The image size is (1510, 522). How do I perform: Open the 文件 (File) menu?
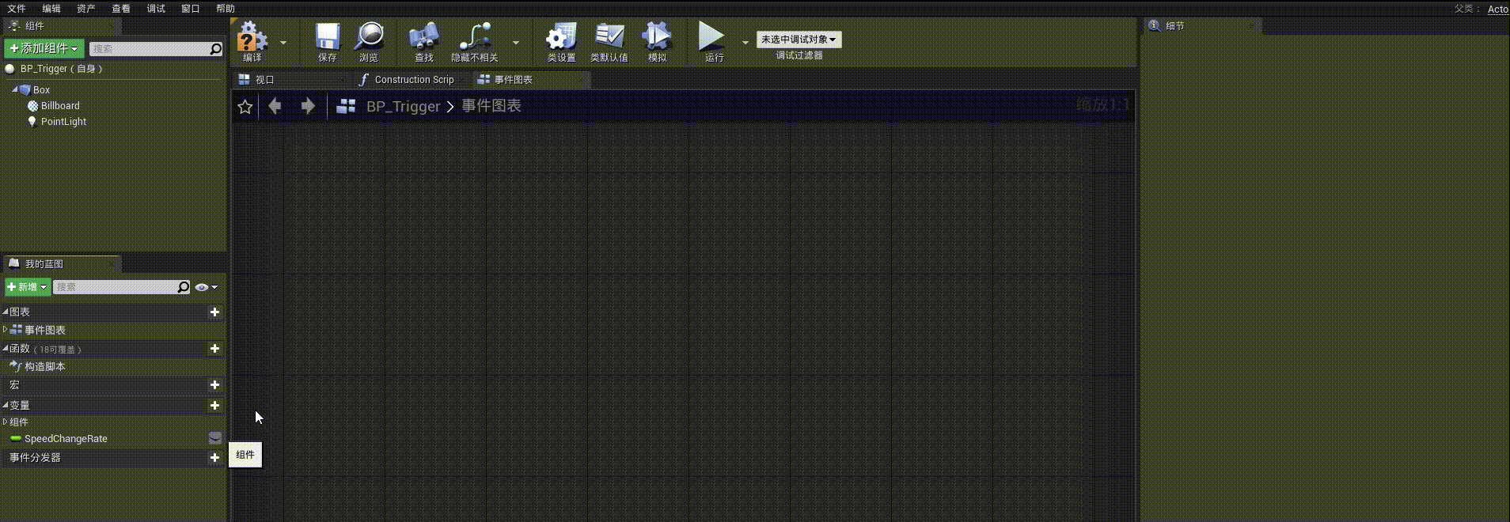pos(17,9)
